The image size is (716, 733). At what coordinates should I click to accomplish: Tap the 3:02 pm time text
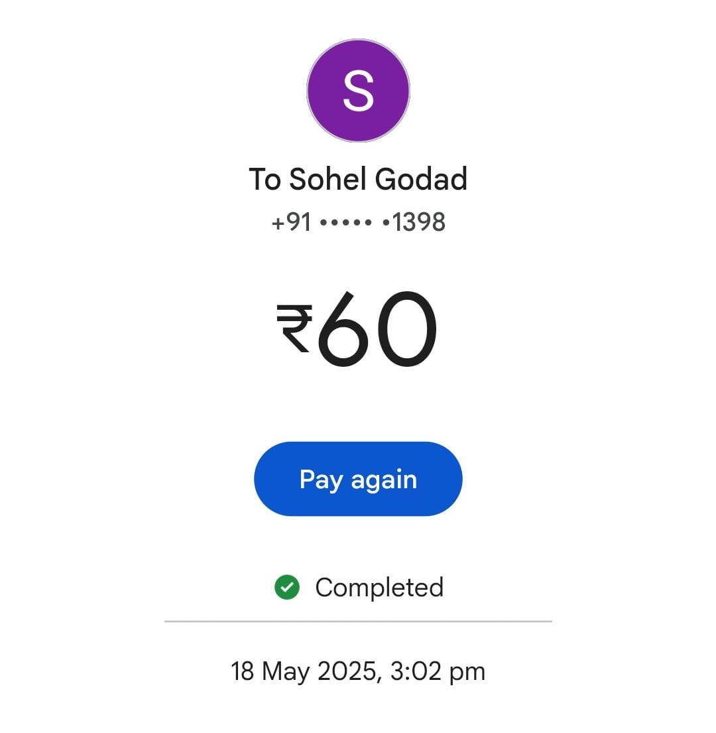pyautogui.click(x=438, y=672)
